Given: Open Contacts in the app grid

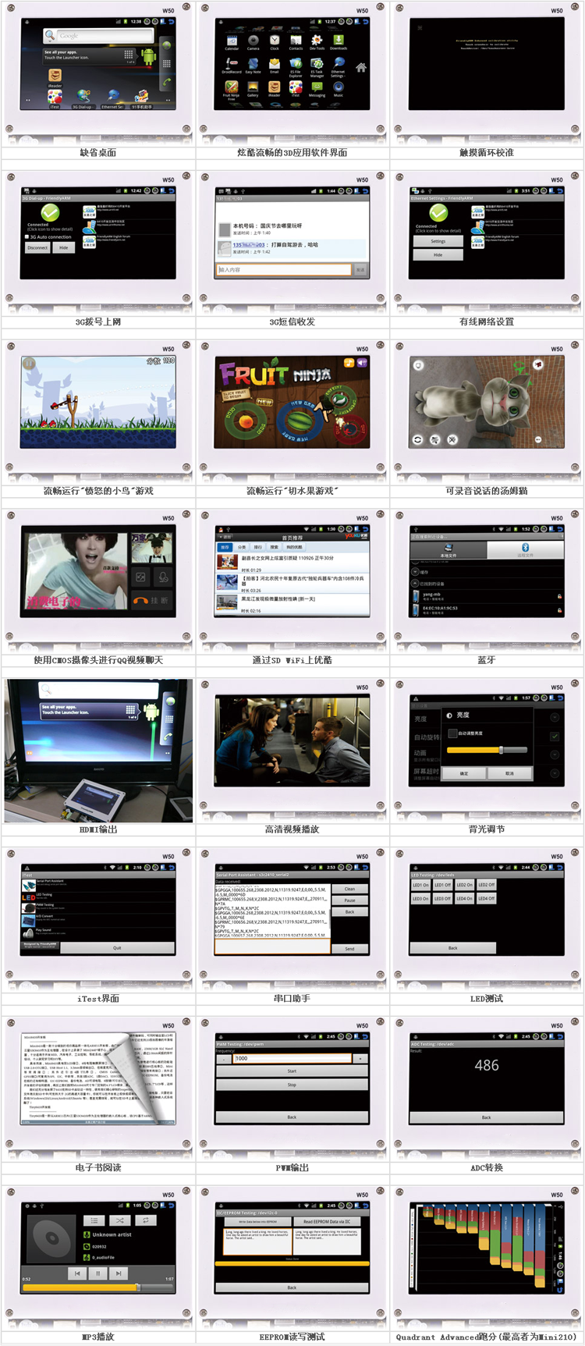Looking at the screenshot, I should tap(296, 41).
